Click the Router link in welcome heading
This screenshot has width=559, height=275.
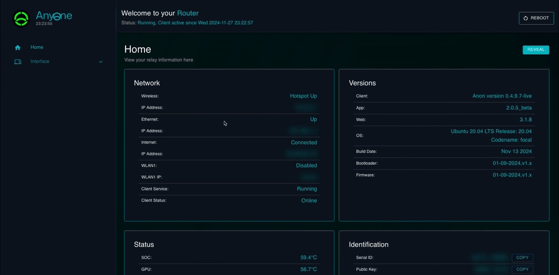click(x=188, y=13)
